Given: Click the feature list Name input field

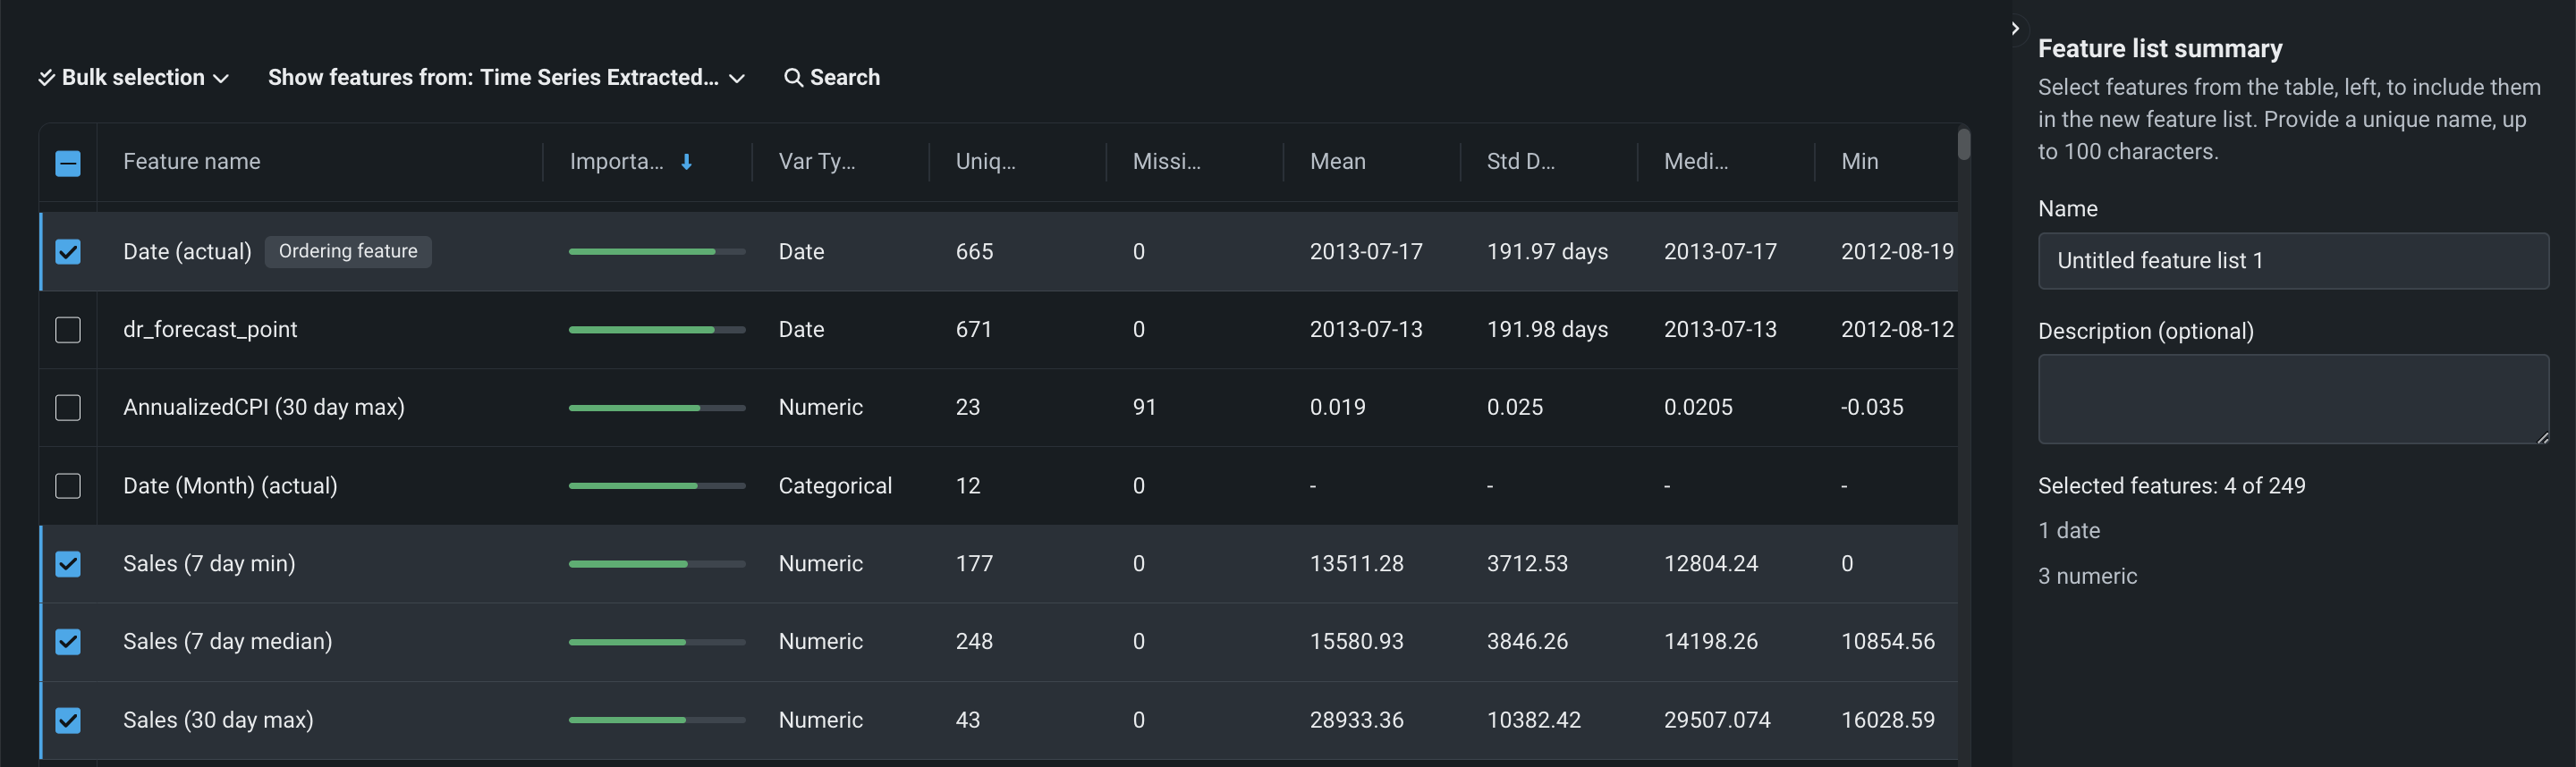Looking at the screenshot, I should [x=2292, y=261].
